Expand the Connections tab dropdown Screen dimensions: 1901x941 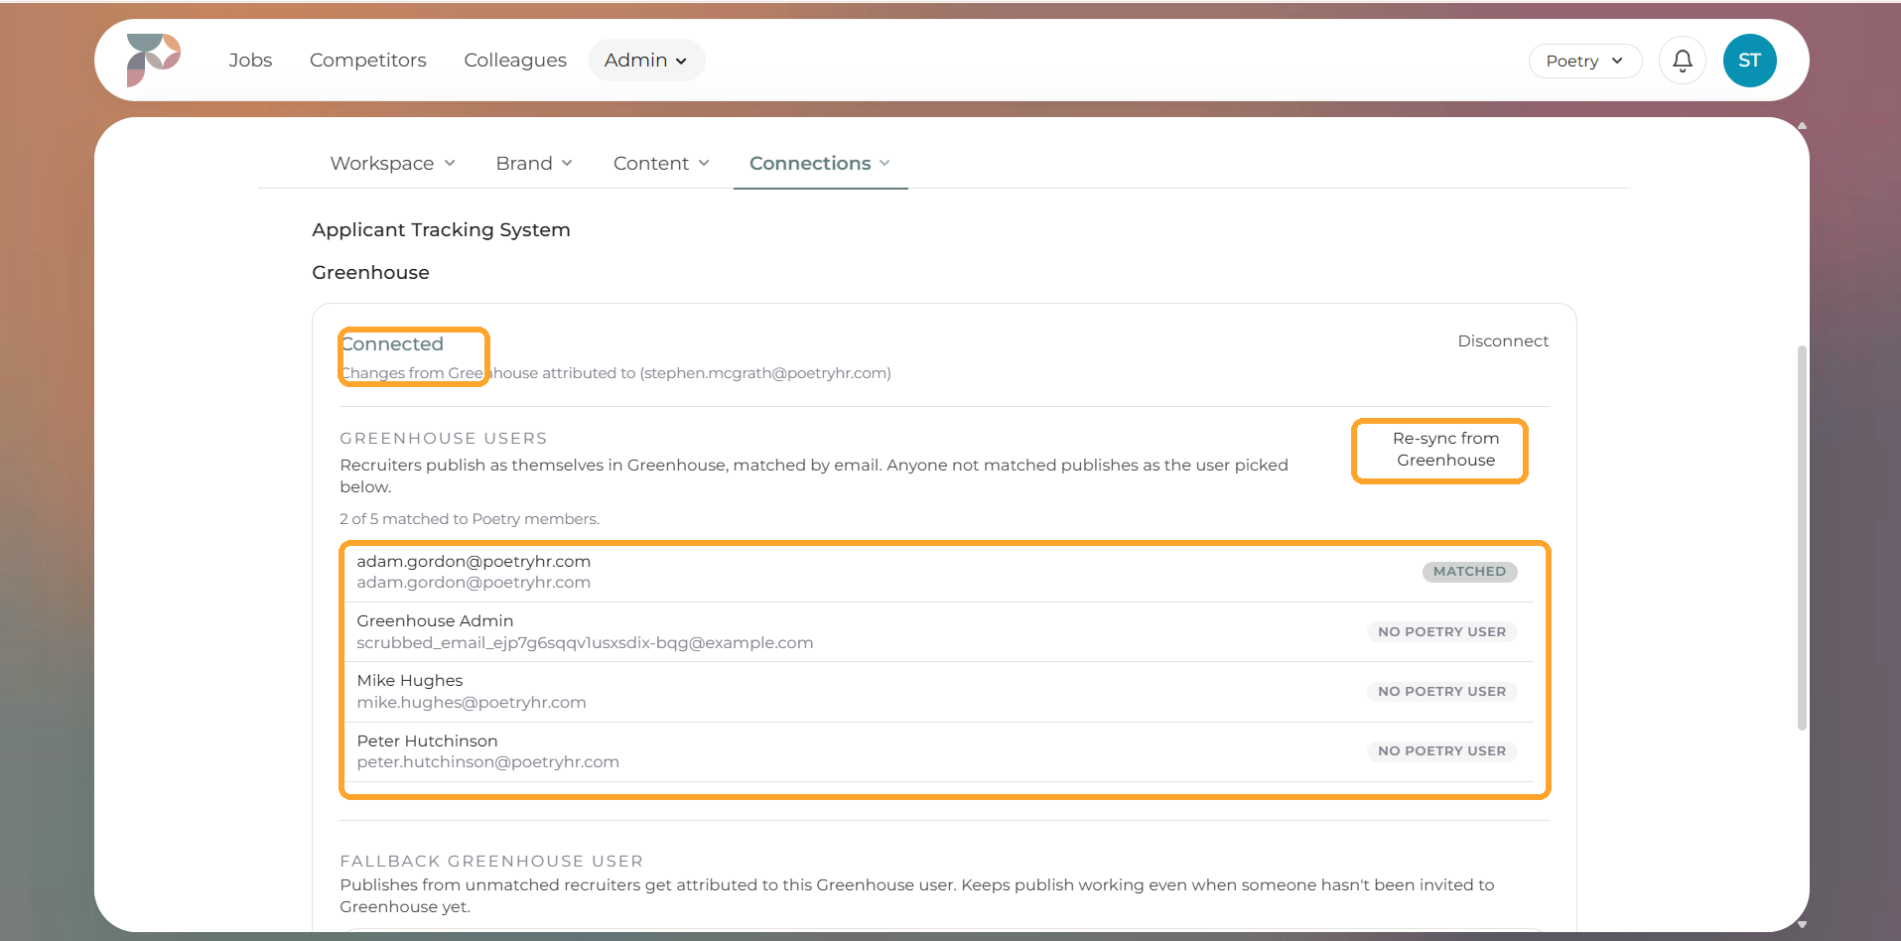coord(820,163)
